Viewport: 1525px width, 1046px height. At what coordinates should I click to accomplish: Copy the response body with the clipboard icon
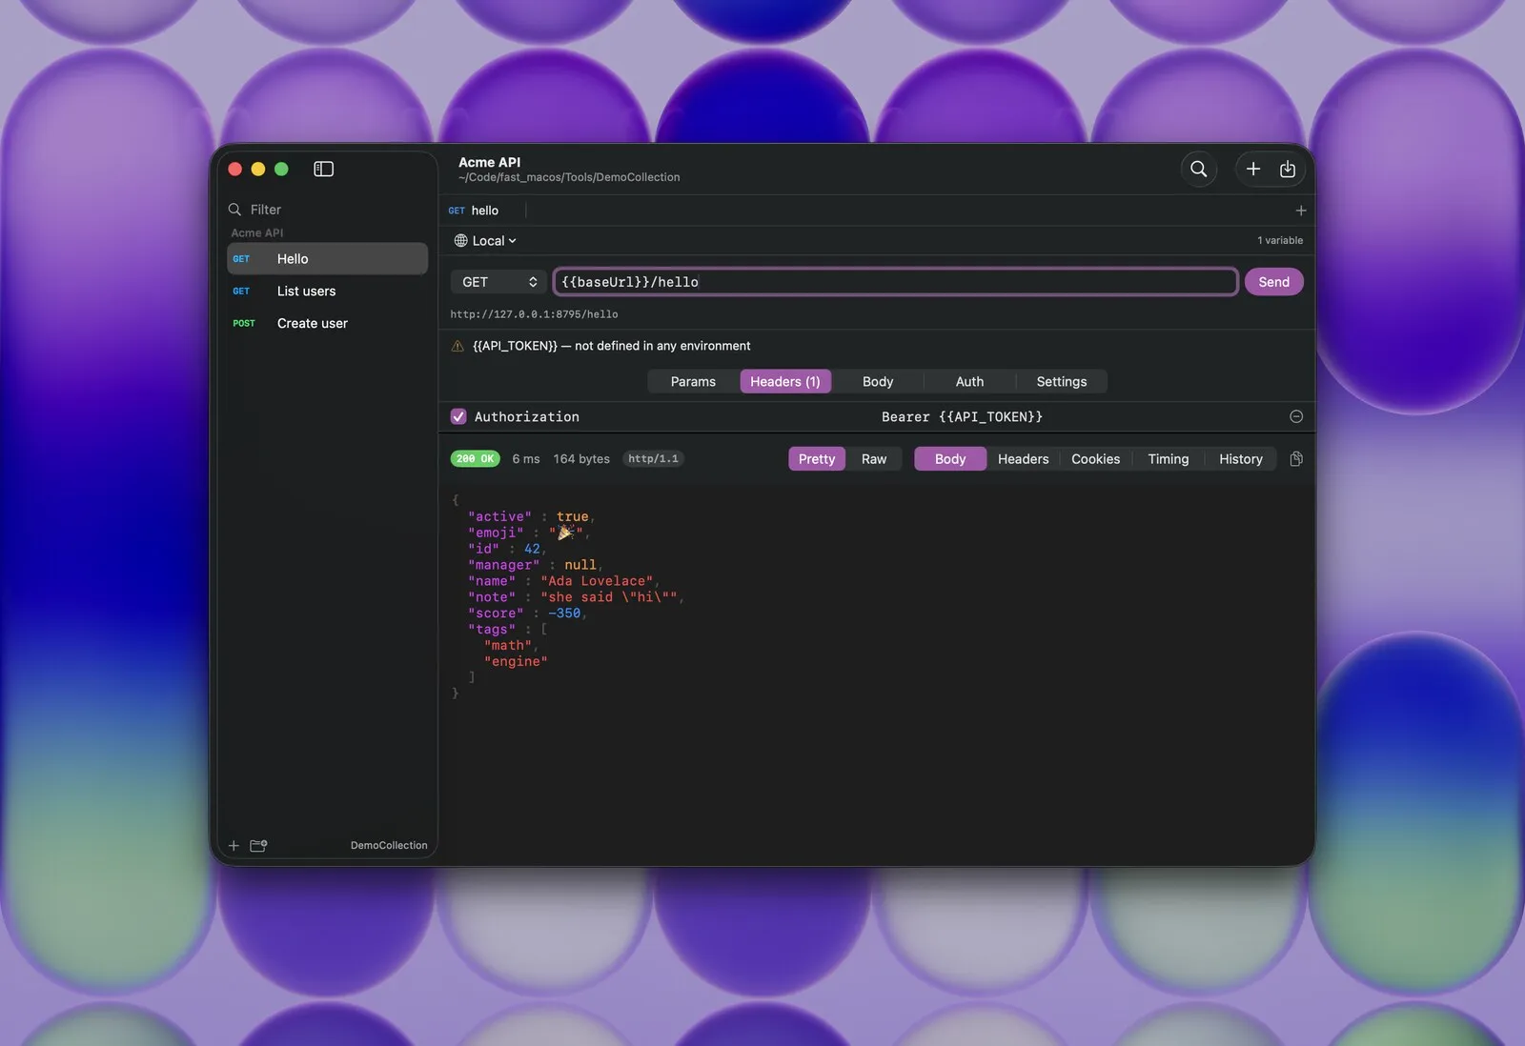point(1296,459)
